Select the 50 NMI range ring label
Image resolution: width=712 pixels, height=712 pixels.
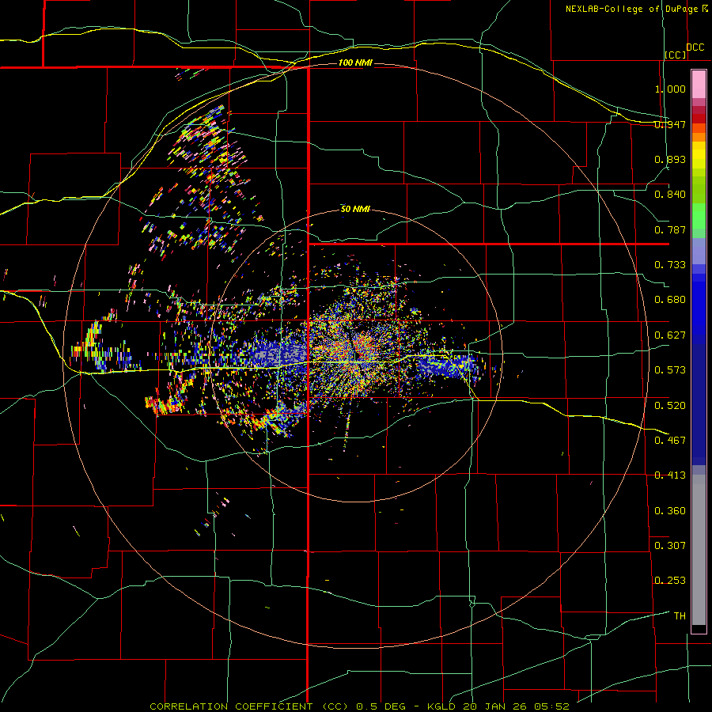tap(355, 209)
